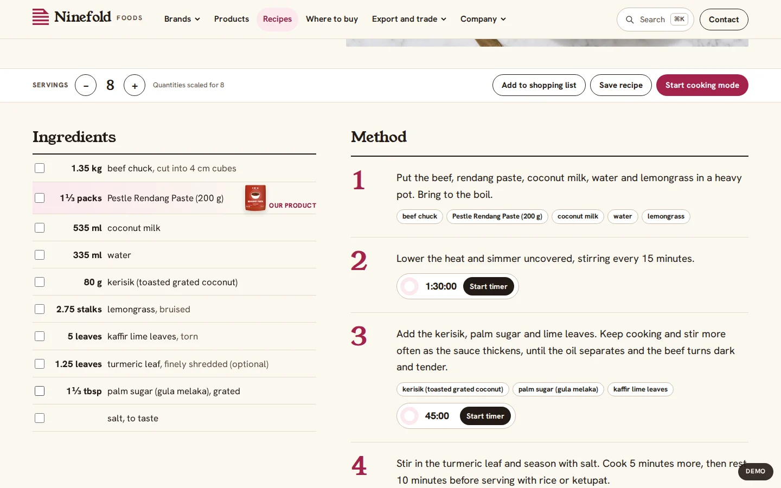Screen dimensions: 781x488
Task: Click the coconut milk tag in step 1
Action: pos(578,216)
